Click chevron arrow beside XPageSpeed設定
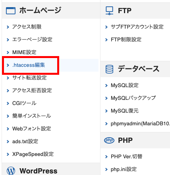Image resolution: width=170 pixels, height=175 pixels. [x=8, y=154]
